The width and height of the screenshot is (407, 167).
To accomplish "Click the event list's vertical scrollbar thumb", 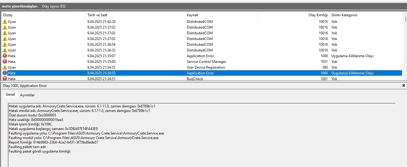I will pos(405,19).
